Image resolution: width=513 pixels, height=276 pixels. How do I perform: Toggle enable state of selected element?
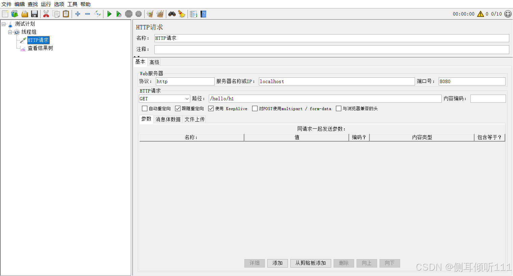coord(97,14)
